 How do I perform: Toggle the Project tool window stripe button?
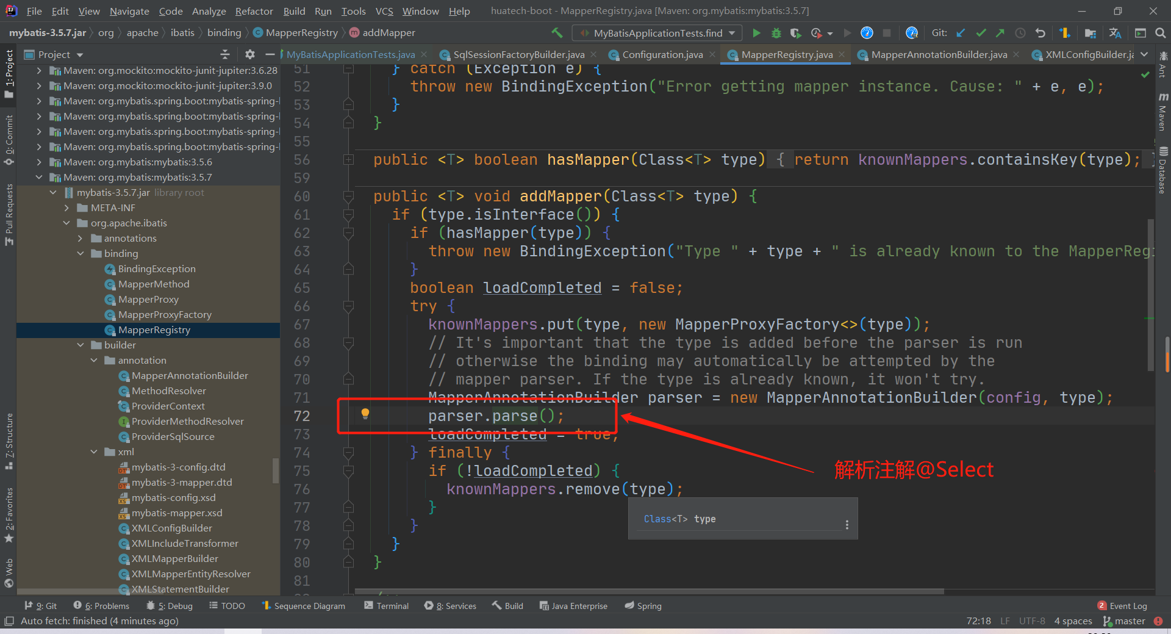click(x=9, y=73)
